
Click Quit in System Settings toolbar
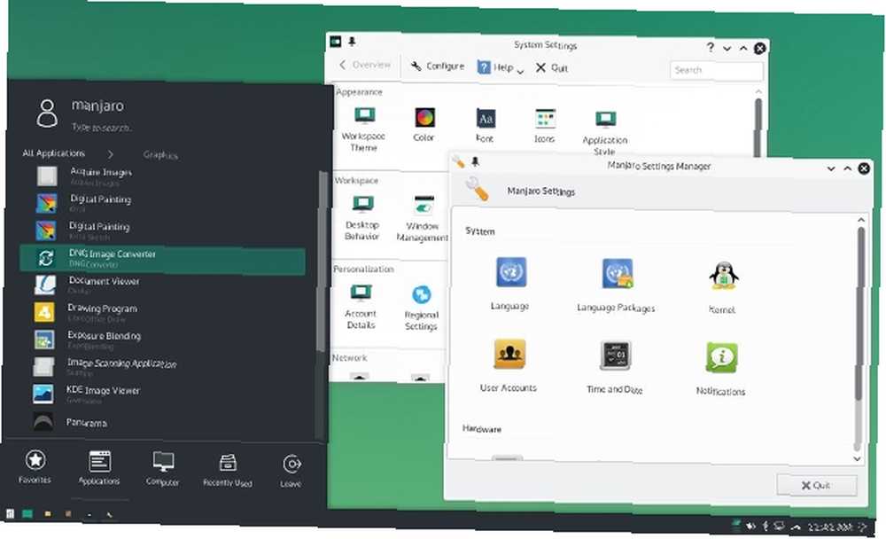tap(551, 68)
